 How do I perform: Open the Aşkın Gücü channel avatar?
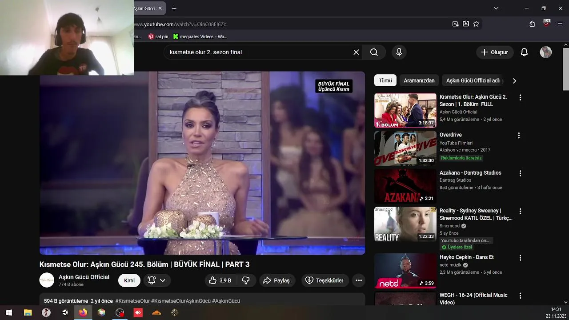pyautogui.click(x=47, y=280)
